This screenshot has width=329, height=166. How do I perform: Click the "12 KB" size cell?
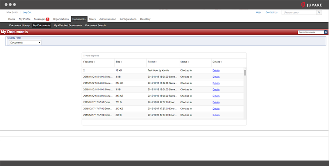tap(118, 70)
